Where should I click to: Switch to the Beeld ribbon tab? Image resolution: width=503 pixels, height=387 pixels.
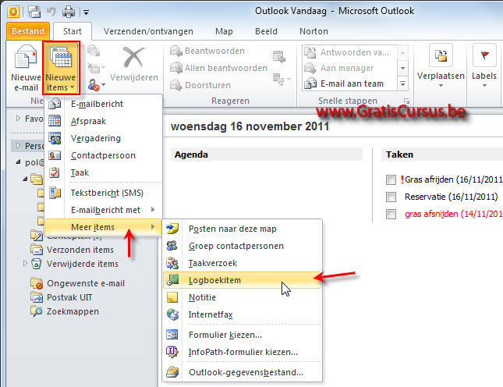(266, 31)
